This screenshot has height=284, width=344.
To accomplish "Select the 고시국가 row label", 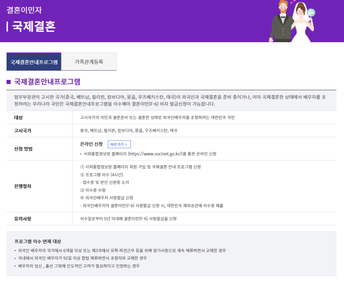I will 23,131.
